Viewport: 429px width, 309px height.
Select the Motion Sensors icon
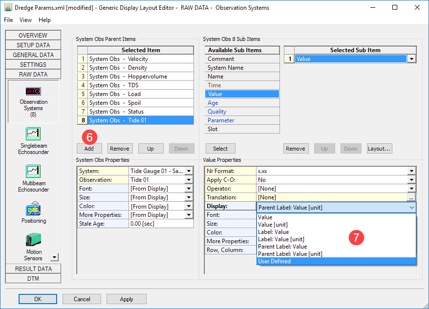[33, 240]
